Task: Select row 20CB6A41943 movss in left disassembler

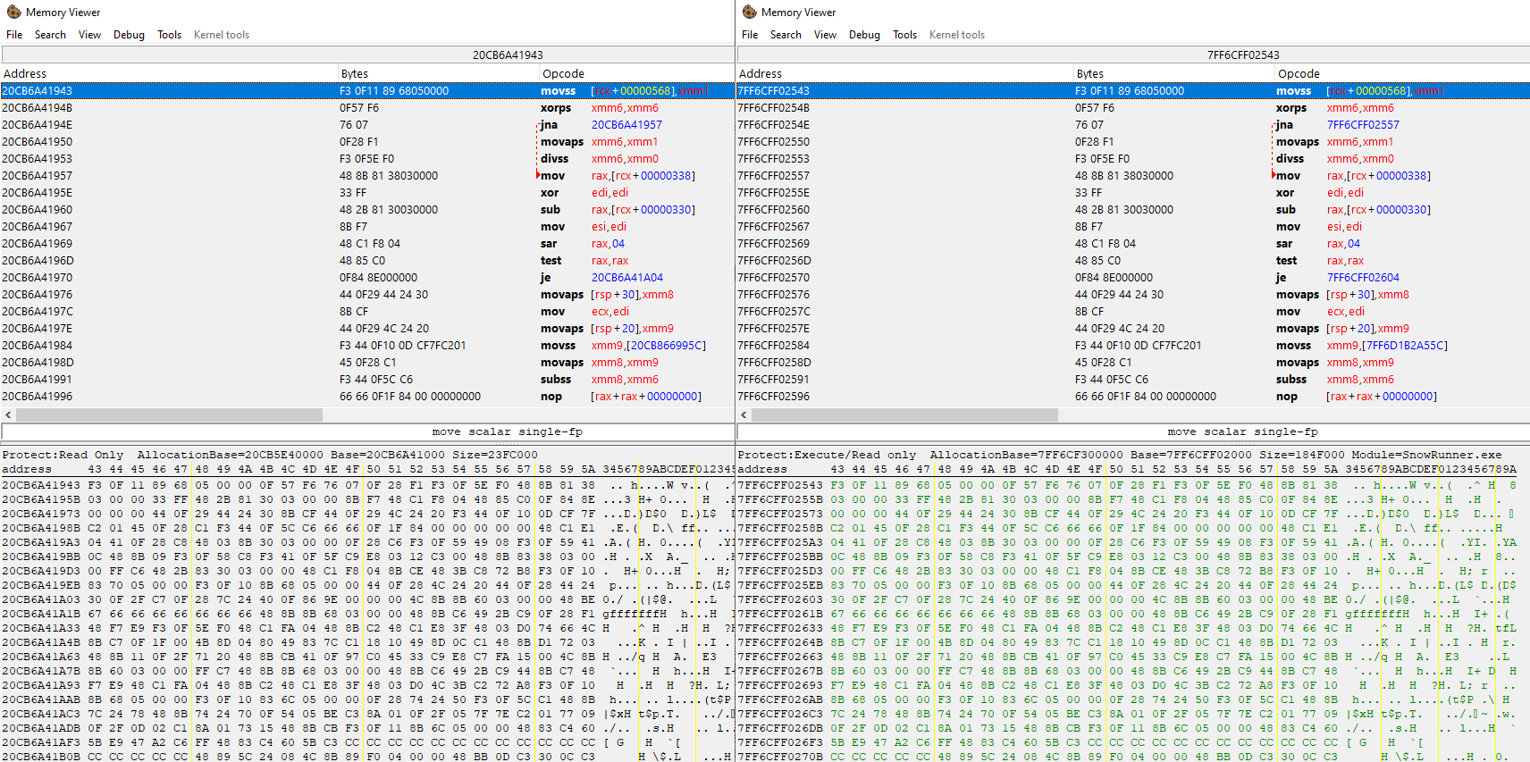Action: pyautogui.click(x=366, y=90)
